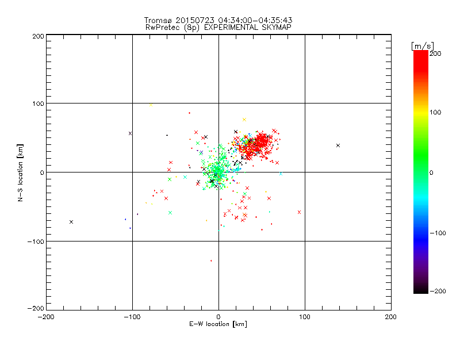This screenshot has height=345, width=460.
Task: Click the black X marker near E-W 140 km
Action: tap(338, 145)
